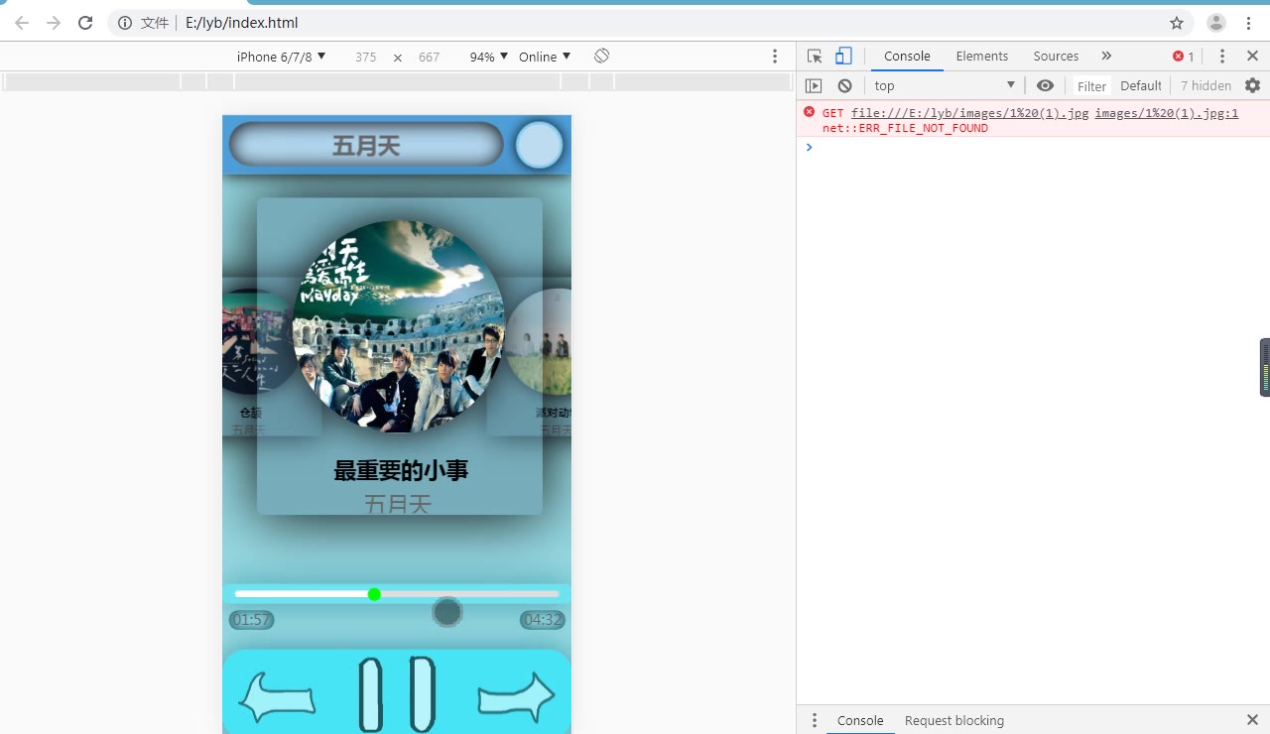Edit the viewport width 375 field
This screenshot has width=1270, height=734.
point(366,57)
